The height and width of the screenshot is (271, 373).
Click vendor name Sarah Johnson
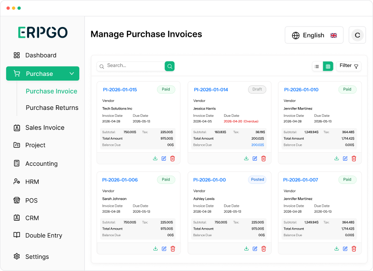pos(114,199)
